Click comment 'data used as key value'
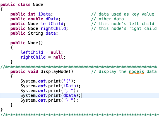Viewport: 159px width, 116px height. [123, 14]
